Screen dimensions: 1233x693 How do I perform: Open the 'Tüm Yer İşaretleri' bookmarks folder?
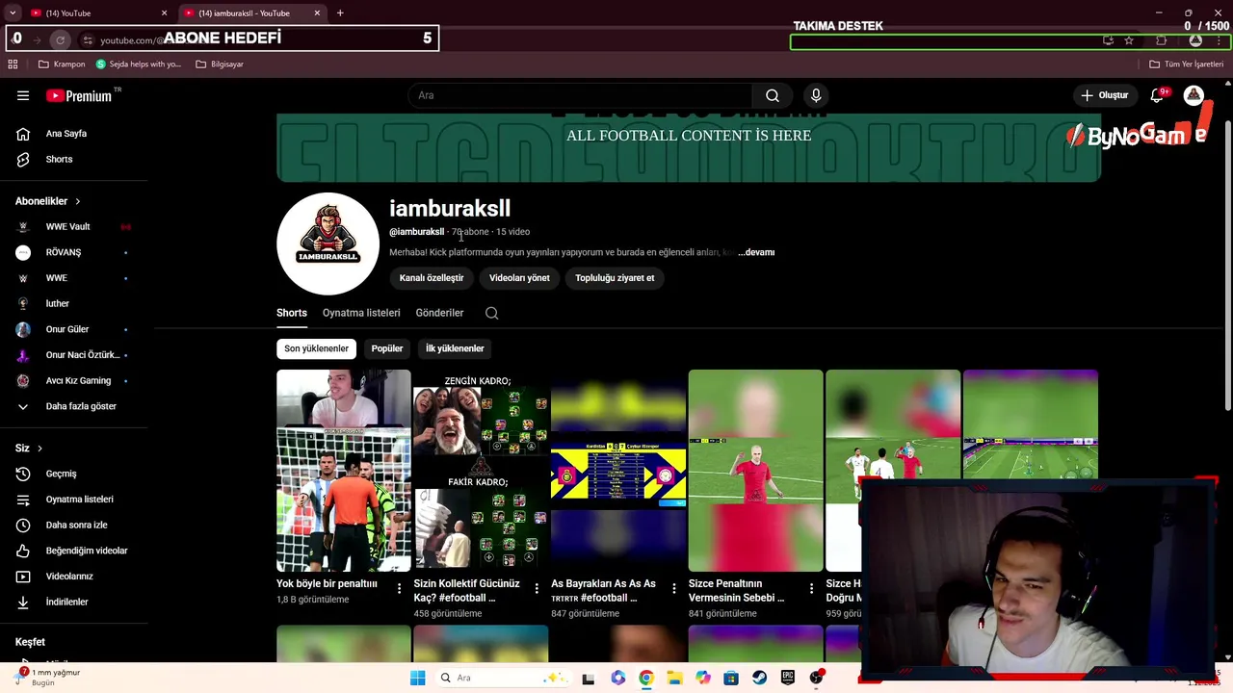(x=1187, y=64)
